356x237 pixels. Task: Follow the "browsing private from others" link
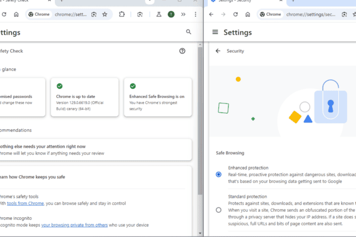74,225
